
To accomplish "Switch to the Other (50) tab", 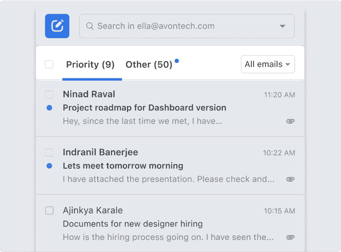I will coord(149,65).
